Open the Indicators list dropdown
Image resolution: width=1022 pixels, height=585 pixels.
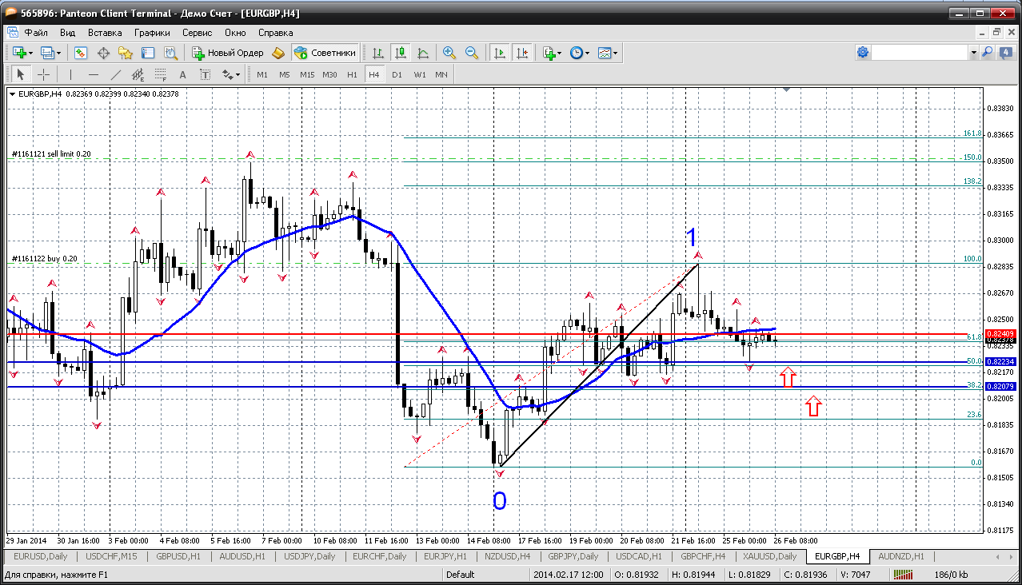point(552,53)
